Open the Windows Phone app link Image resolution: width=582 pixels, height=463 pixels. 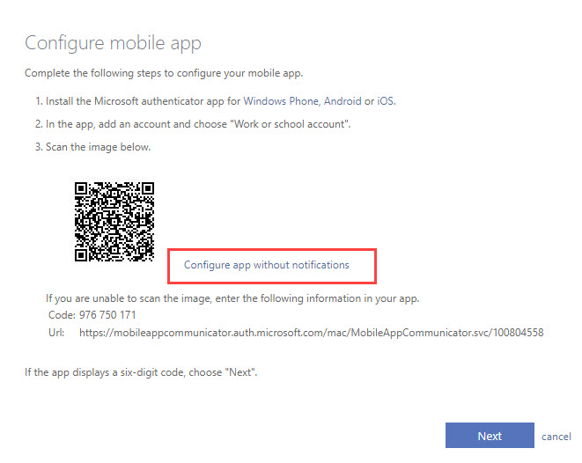click(281, 101)
